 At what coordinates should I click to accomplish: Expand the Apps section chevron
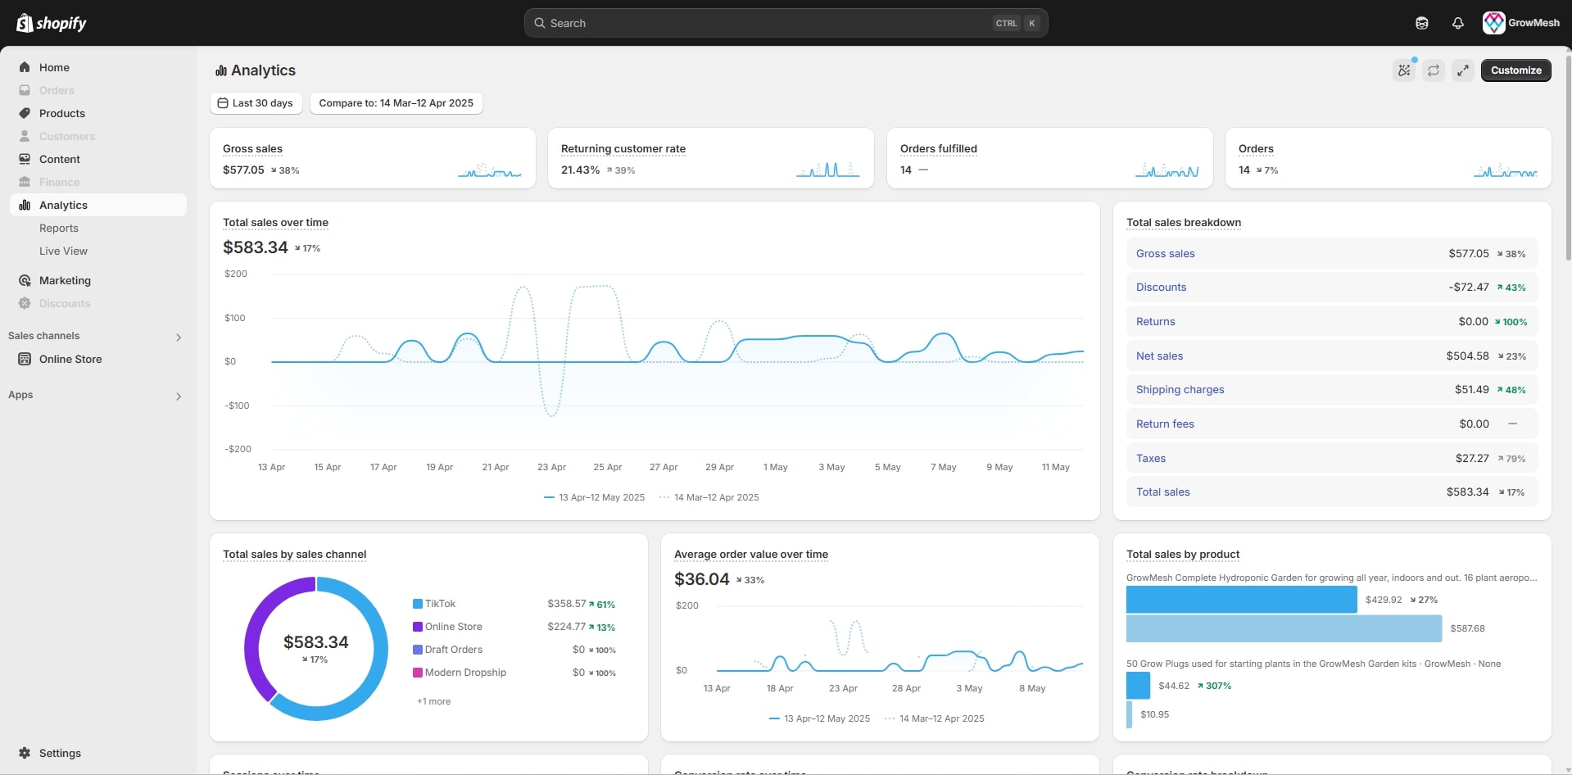pyautogui.click(x=179, y=396)
